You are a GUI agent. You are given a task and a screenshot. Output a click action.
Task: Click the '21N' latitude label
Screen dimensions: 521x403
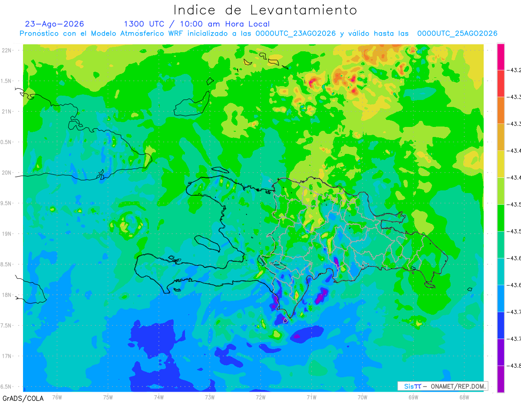[x=7, y=112]
